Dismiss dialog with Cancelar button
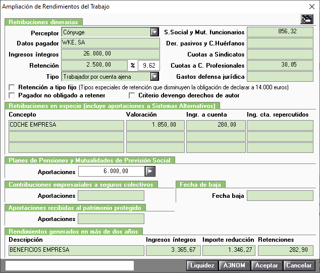The image size is (320, 273). click(x=299, y=265)
